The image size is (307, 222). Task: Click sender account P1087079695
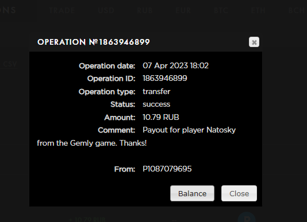[x=167, y=169]
